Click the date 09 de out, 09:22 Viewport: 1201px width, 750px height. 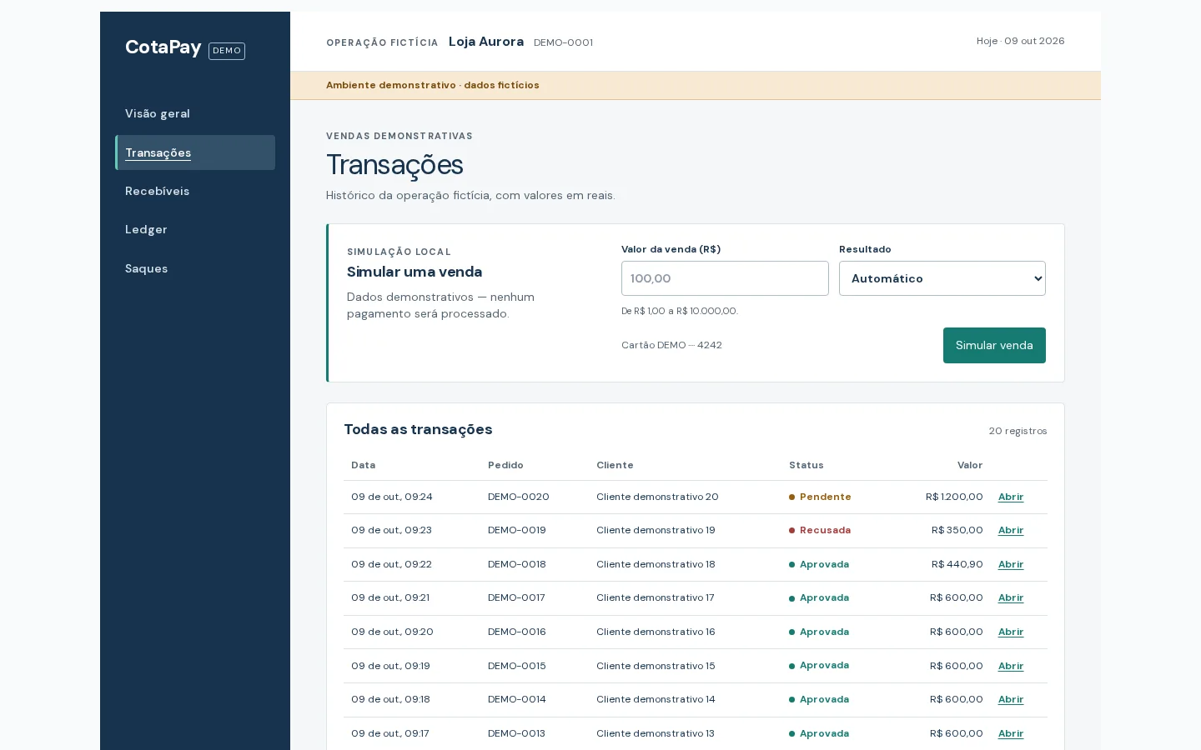tap(391, 564)
